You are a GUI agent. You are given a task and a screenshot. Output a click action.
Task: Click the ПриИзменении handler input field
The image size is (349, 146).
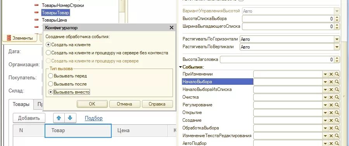coord(288,75)
